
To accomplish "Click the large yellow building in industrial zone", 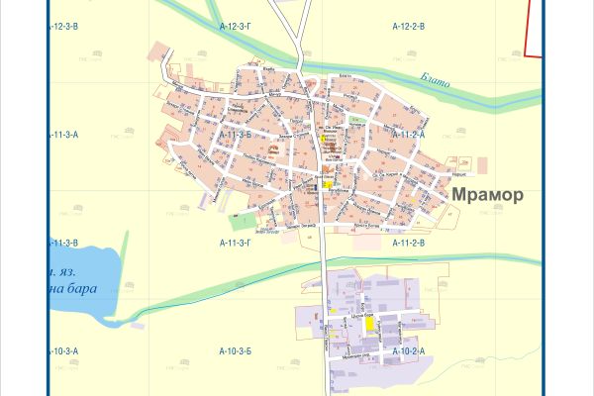I will tap(369, 324).
